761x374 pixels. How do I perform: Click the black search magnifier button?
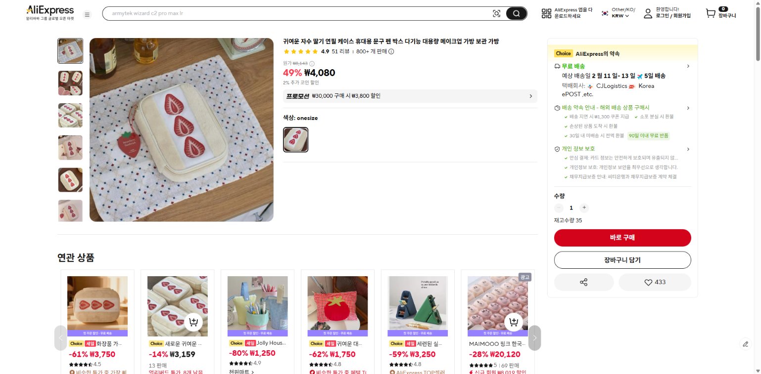point(516,13)
